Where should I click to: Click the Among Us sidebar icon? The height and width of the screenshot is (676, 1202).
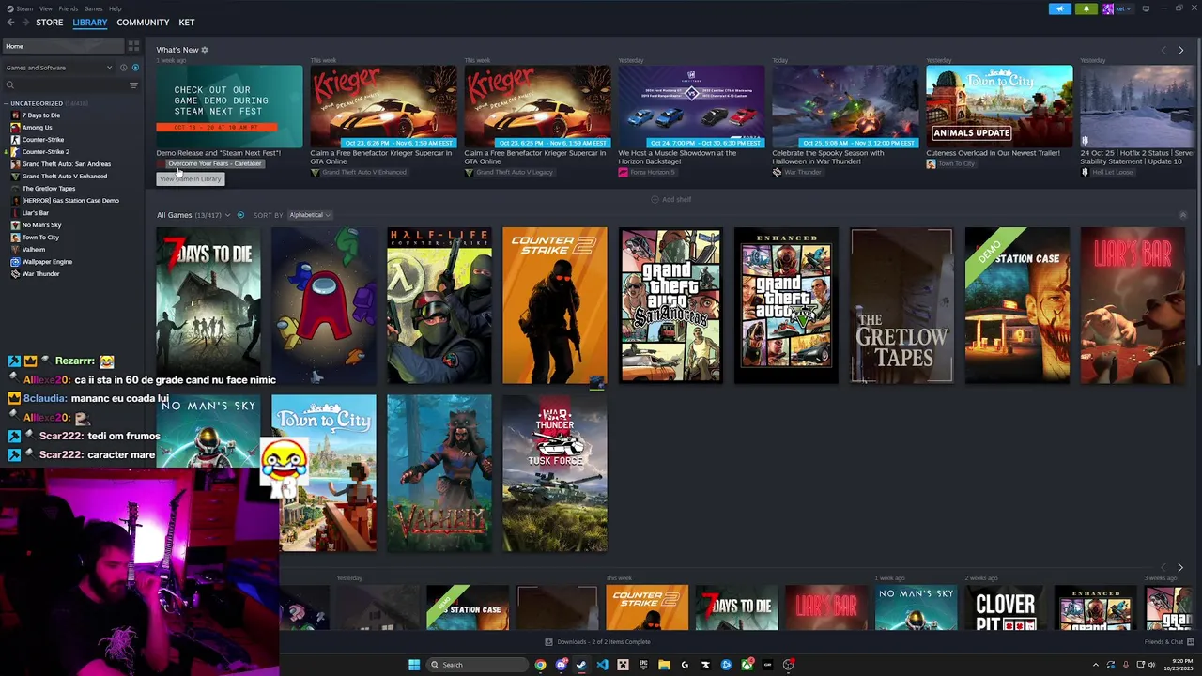pyautogui.click(x=15, y=128)
